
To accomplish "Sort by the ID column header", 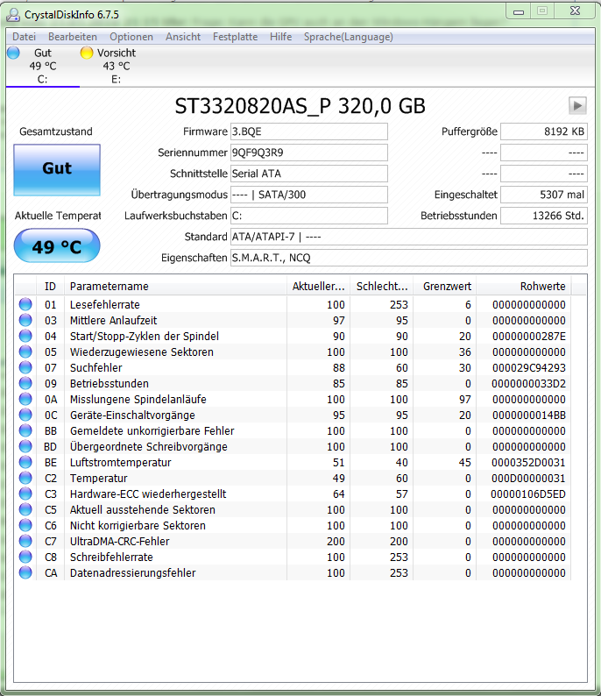I will [50, 287].
